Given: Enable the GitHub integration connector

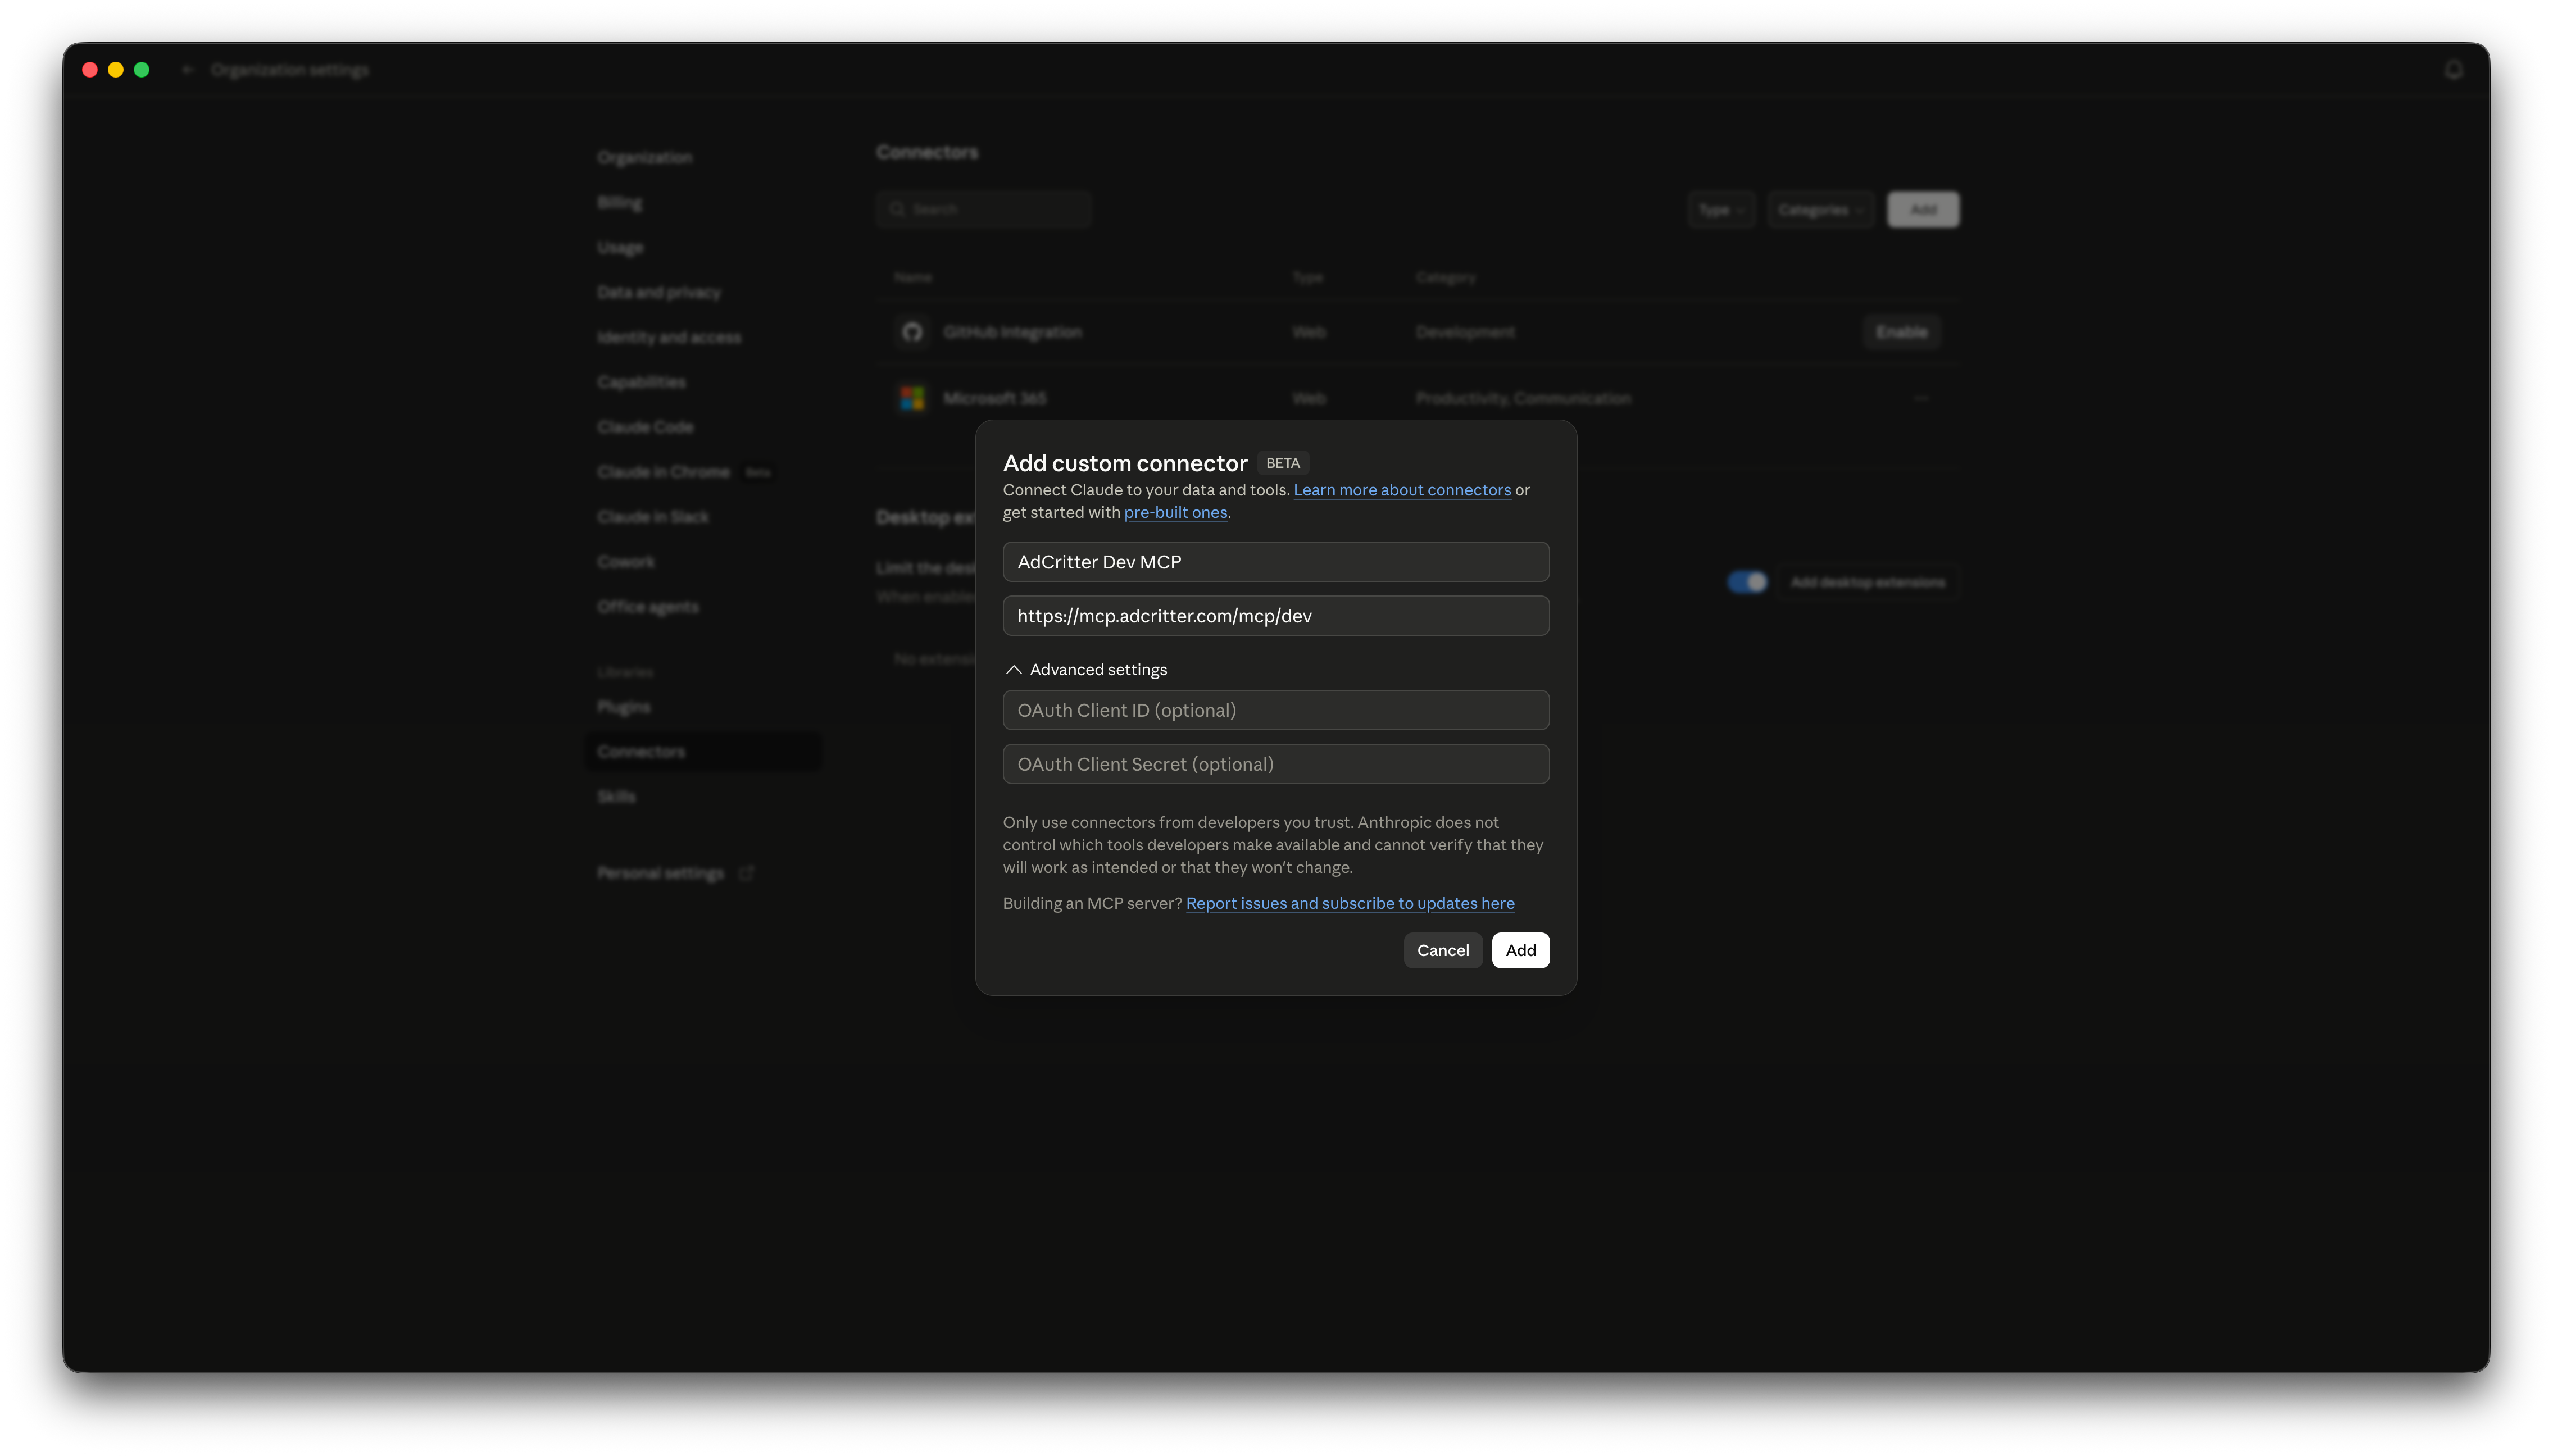Looking at the screenshot, I should (1901, 332).
